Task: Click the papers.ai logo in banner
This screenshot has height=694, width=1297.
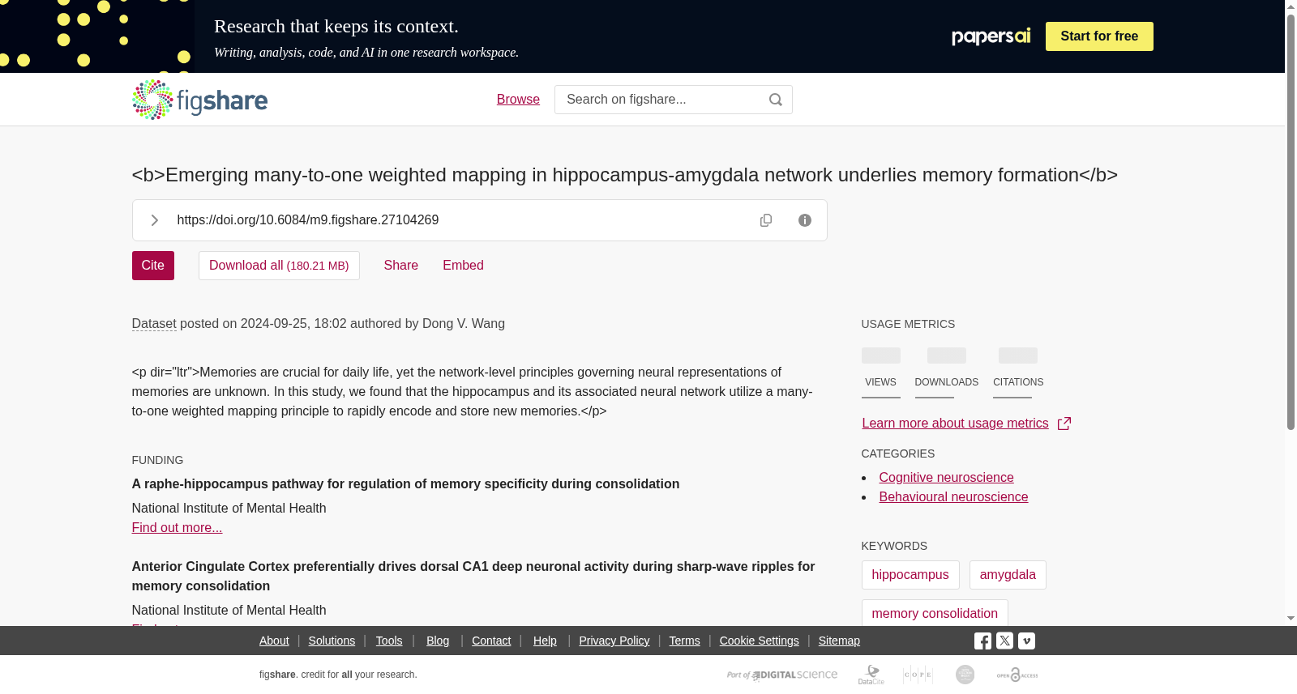Action: pos(991,36)
